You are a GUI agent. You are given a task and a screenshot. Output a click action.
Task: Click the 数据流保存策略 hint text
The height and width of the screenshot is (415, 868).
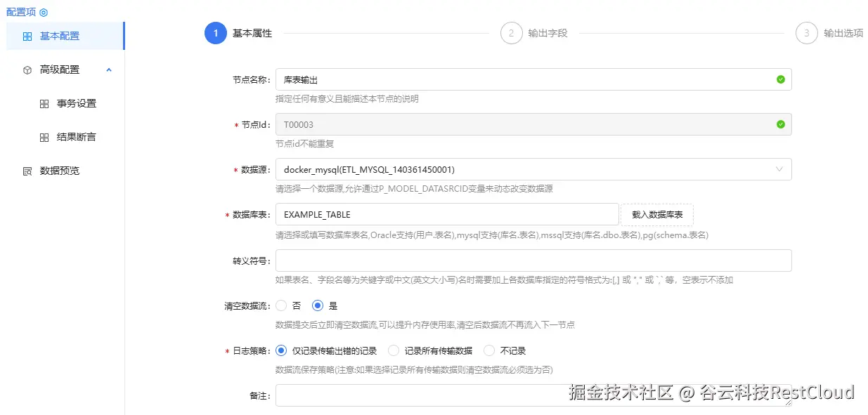coord(414,370)
